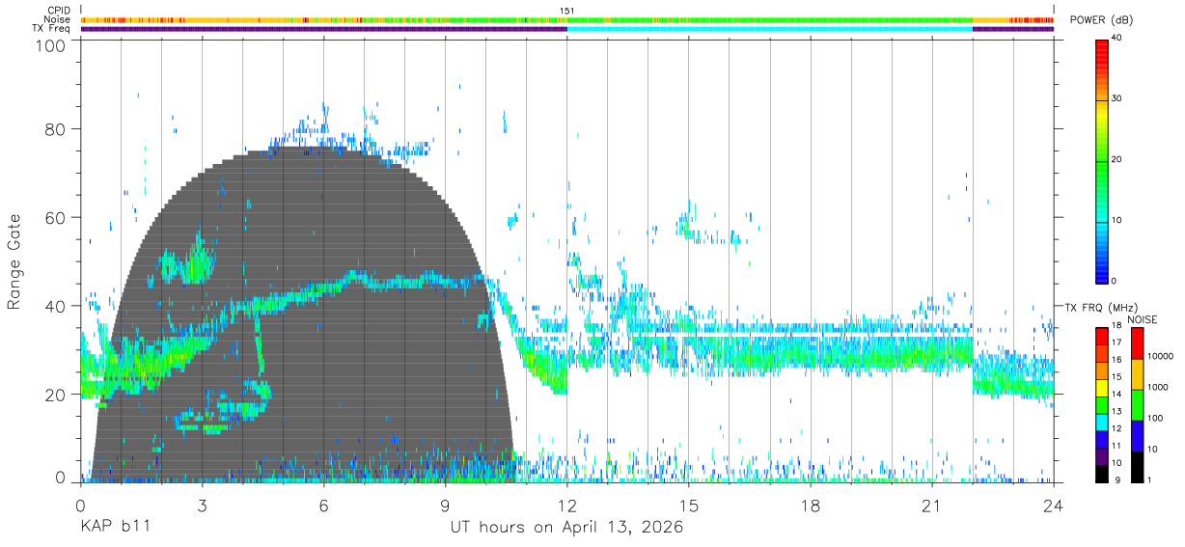Click the "21" tick on UT hours axis

[x=932, y=506]
